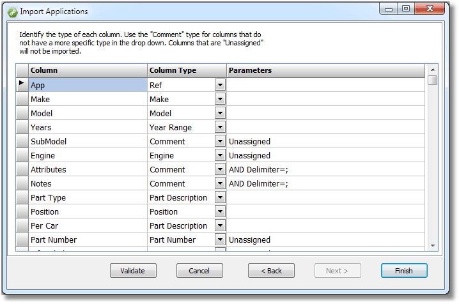Select the Position row header cell
459x304 pixels.
22,211
